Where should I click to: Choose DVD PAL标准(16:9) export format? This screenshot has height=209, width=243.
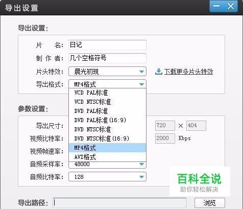[x=107, y=120]
